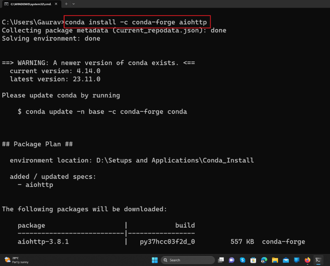Image resolution: width=330 pixels, height=266 pixels.
Task: Launch Microsoft Edge from taskbar
Action: click(264, 260)
